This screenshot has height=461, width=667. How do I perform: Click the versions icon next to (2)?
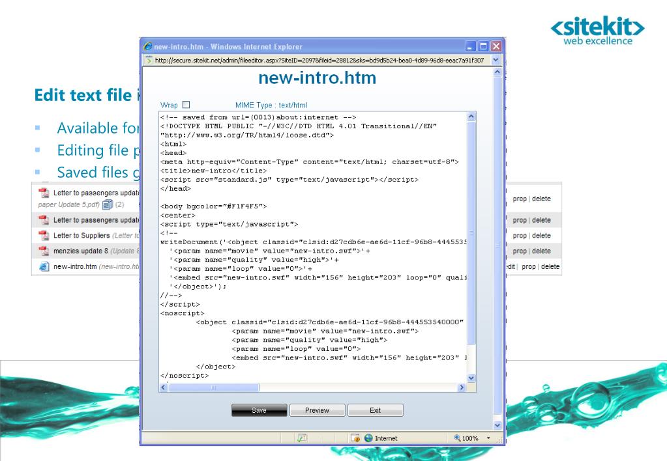pos(108,204)
